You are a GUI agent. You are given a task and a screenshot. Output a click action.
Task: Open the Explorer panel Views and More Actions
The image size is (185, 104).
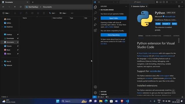(x=126, y=6)
